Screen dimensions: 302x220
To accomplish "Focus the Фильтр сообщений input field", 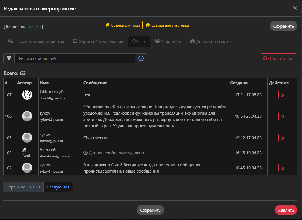I will tap(74, 58).
